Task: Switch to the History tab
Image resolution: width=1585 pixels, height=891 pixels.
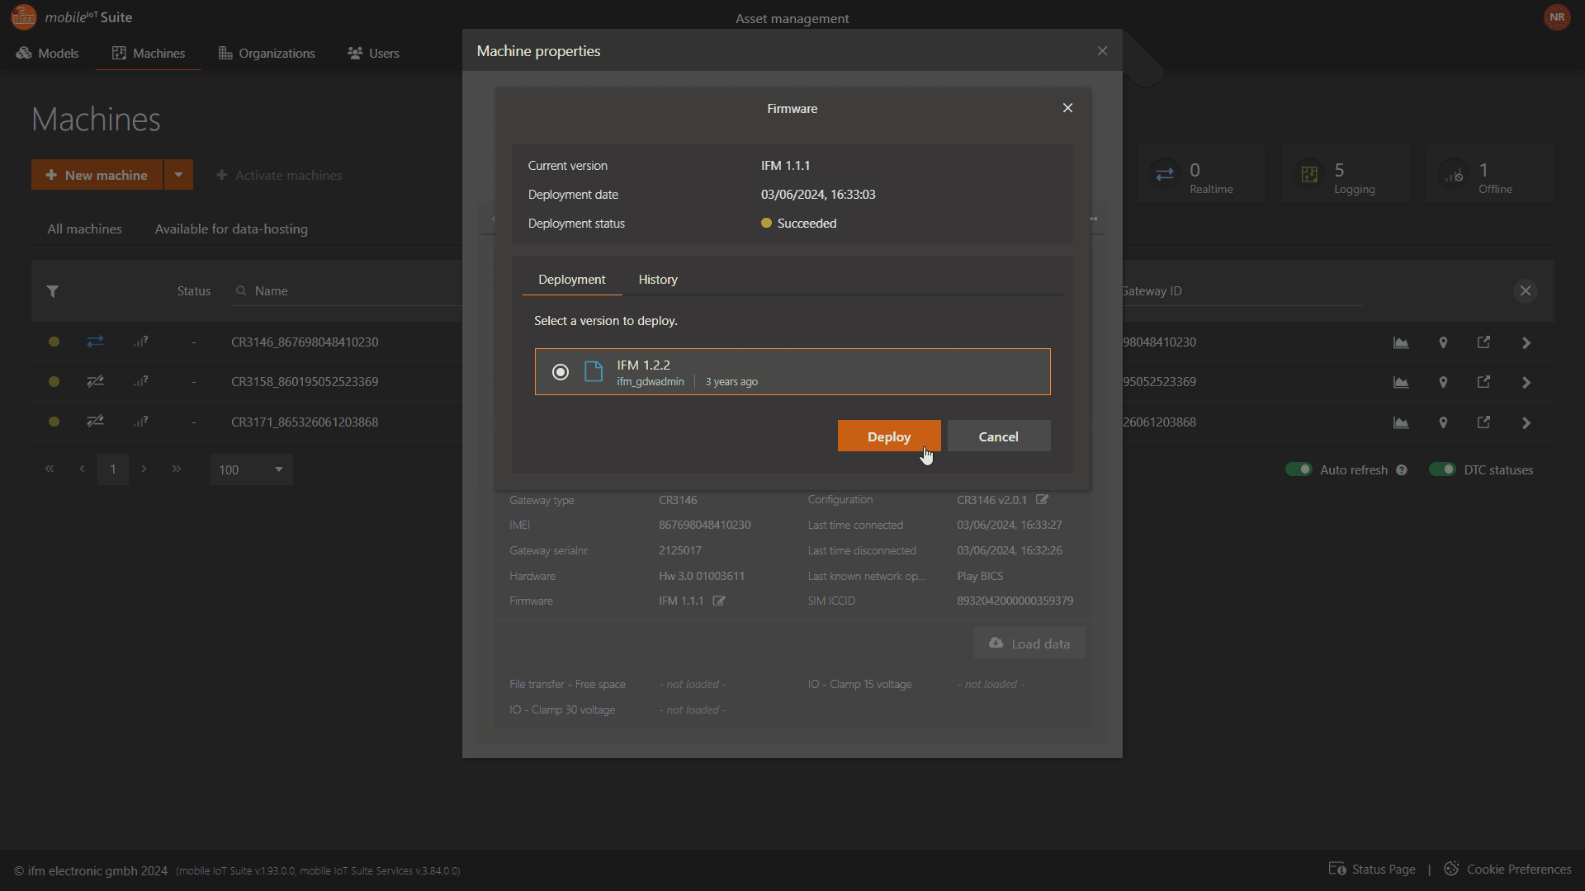Action: [658, 280]
